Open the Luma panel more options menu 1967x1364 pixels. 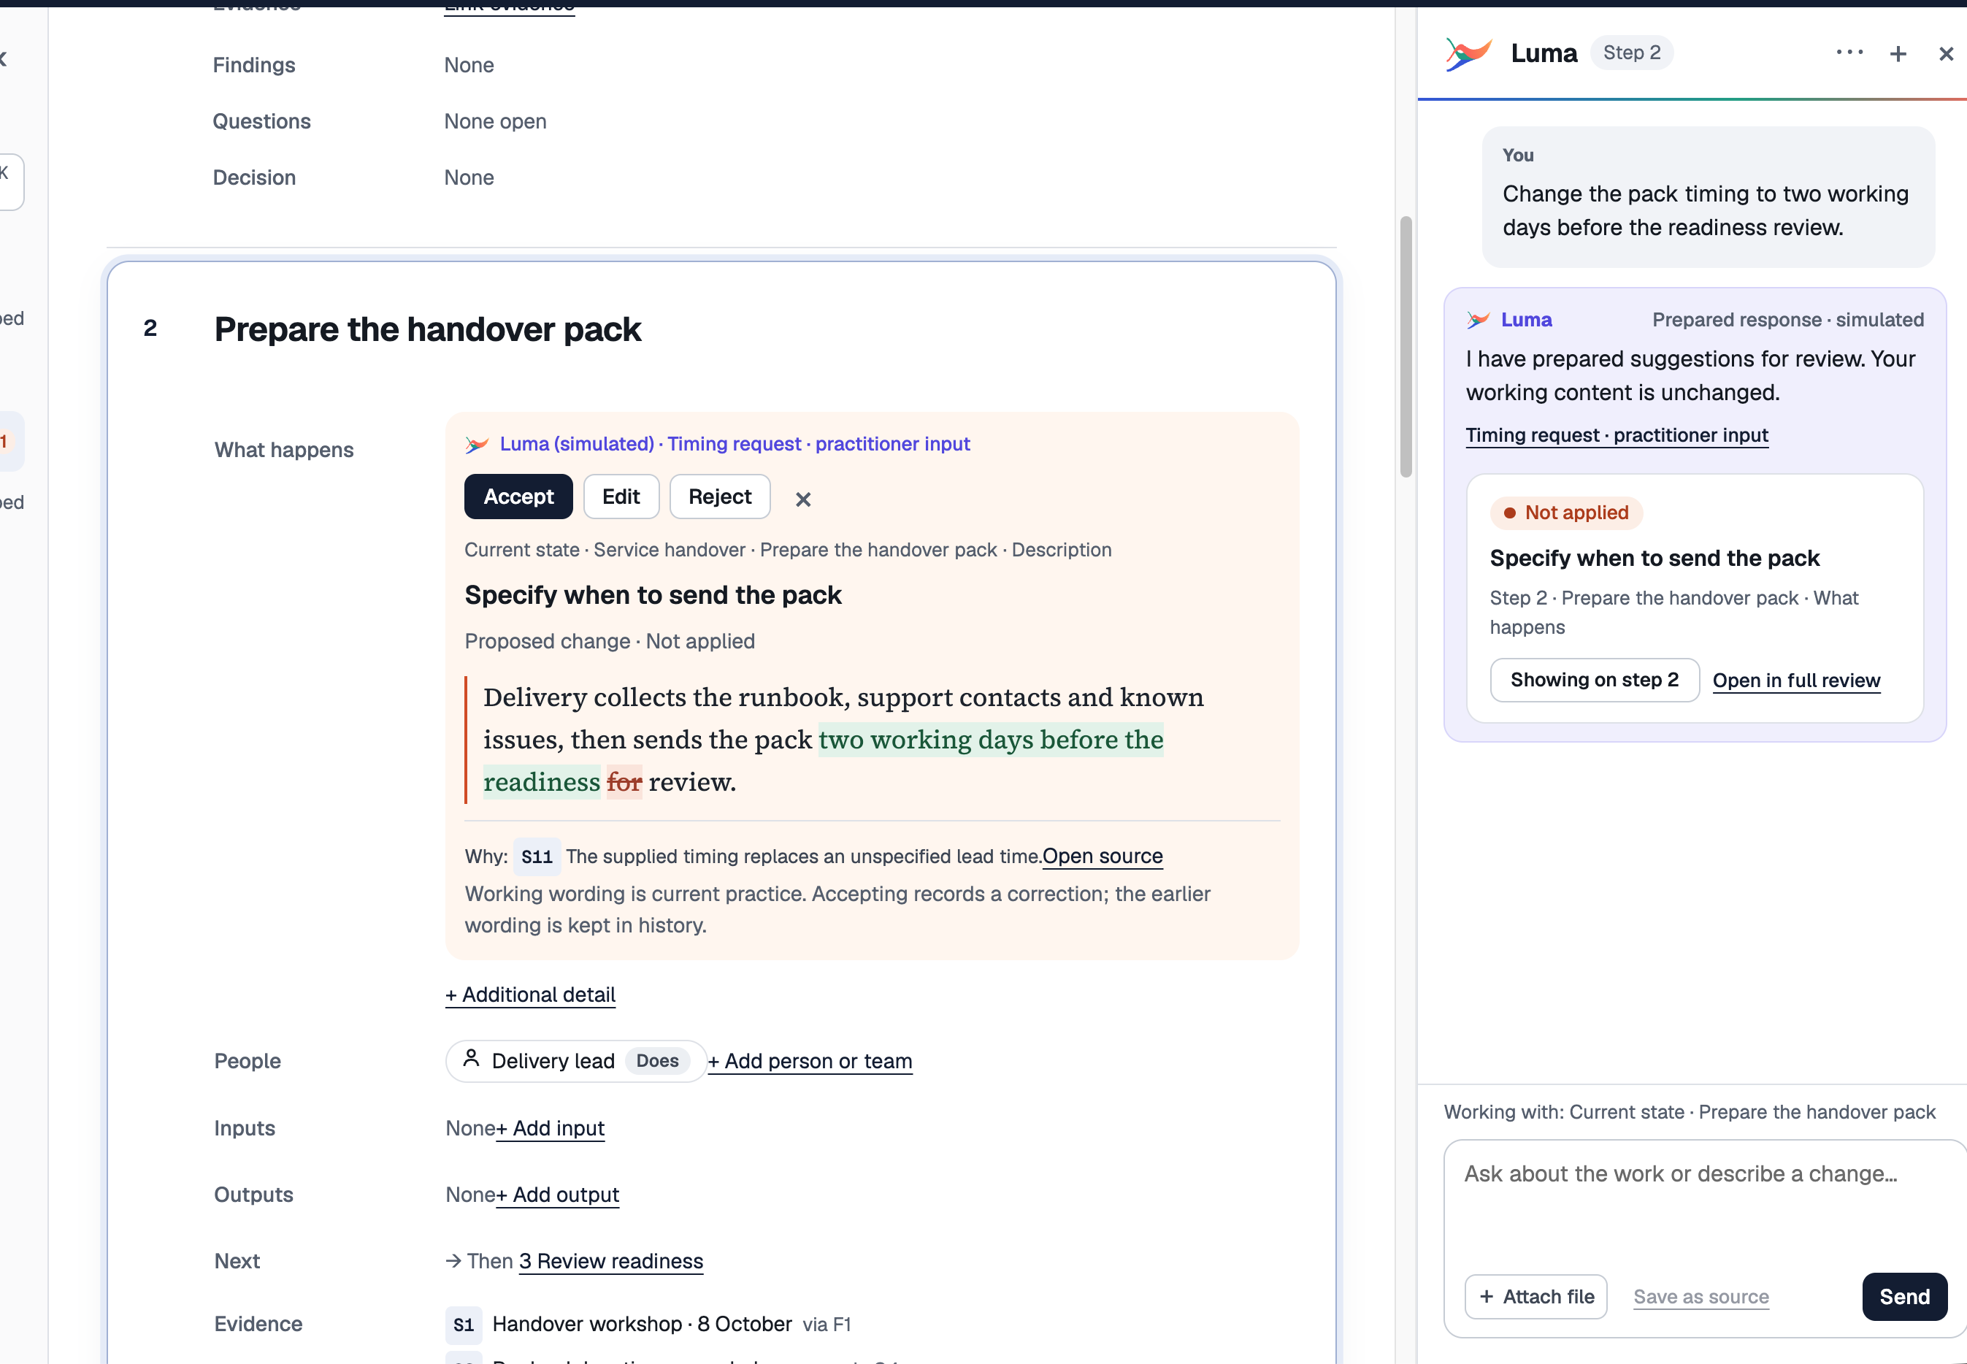tap(1849, 53)
